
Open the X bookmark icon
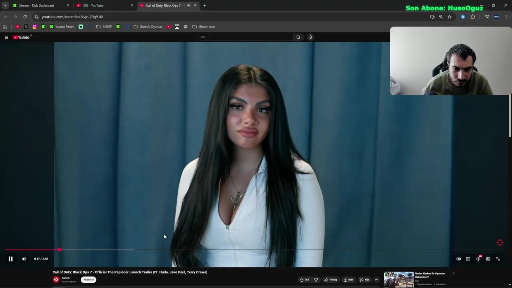(26, 27)
